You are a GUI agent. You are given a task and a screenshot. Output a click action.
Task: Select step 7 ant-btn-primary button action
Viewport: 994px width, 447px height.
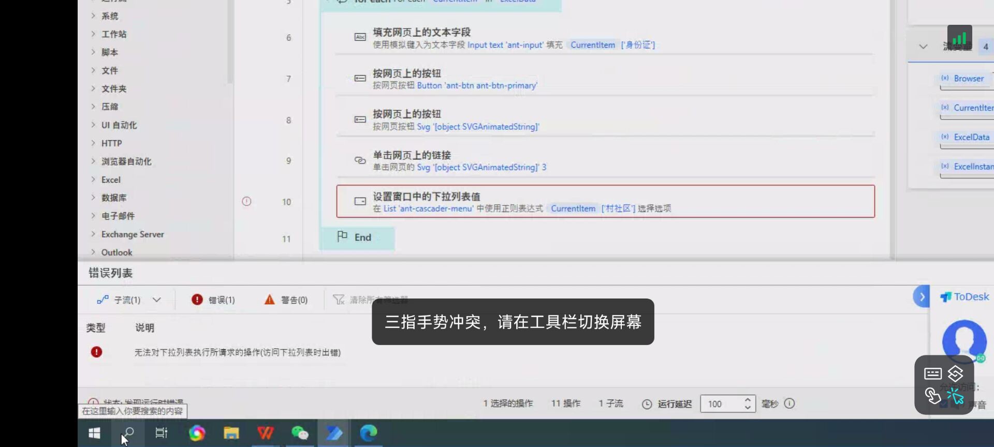pos(605,79)
